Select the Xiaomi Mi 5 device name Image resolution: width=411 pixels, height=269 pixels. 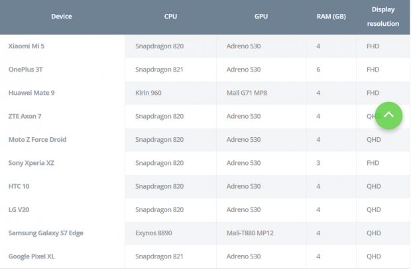point(27,46)
